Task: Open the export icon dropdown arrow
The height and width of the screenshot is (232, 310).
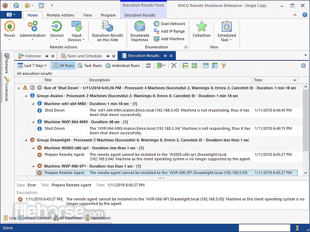Action: 164,66
